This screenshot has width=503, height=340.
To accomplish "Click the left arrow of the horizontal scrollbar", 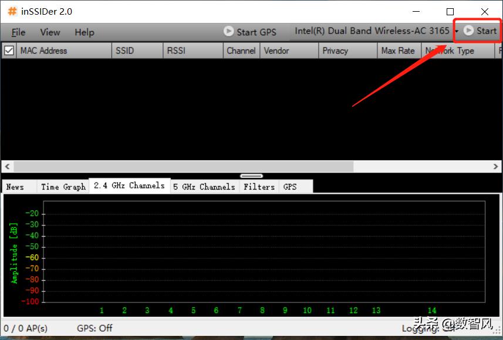I will tap(6, 166).
